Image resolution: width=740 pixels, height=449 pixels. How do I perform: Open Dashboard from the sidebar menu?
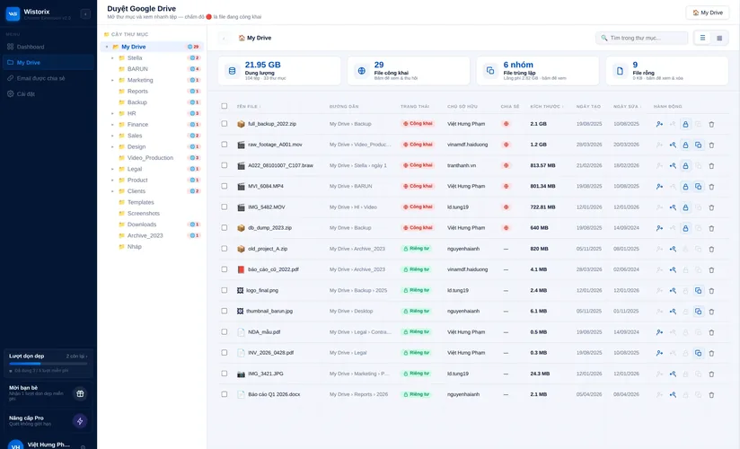click(x=48, y=47)
